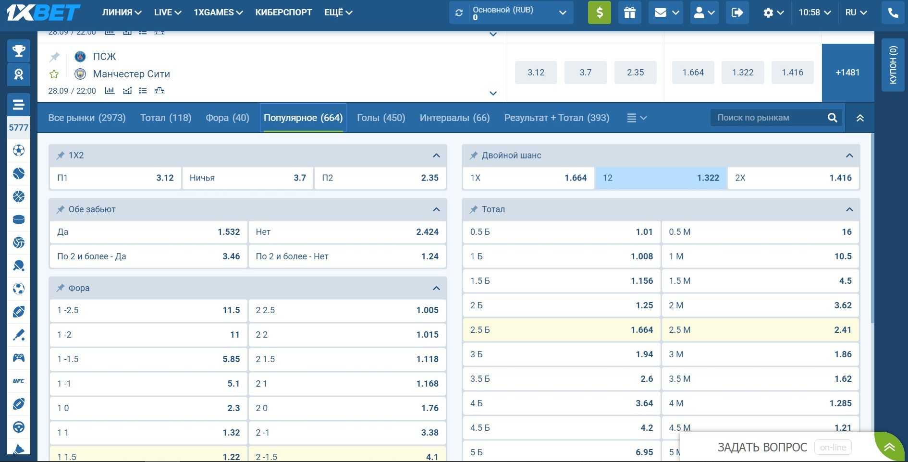
Task: Click the green dollar deposit icon
Action: coord(599,12)
